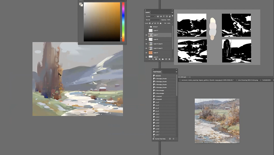Create new fill or adjustment layer
Screen dimensions: 274x155
(x=159, y=59)
